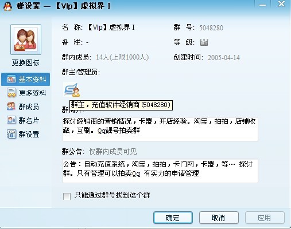
Task: Click the group avatar picture with 1000 badge
Action: [x=26, y=40]
